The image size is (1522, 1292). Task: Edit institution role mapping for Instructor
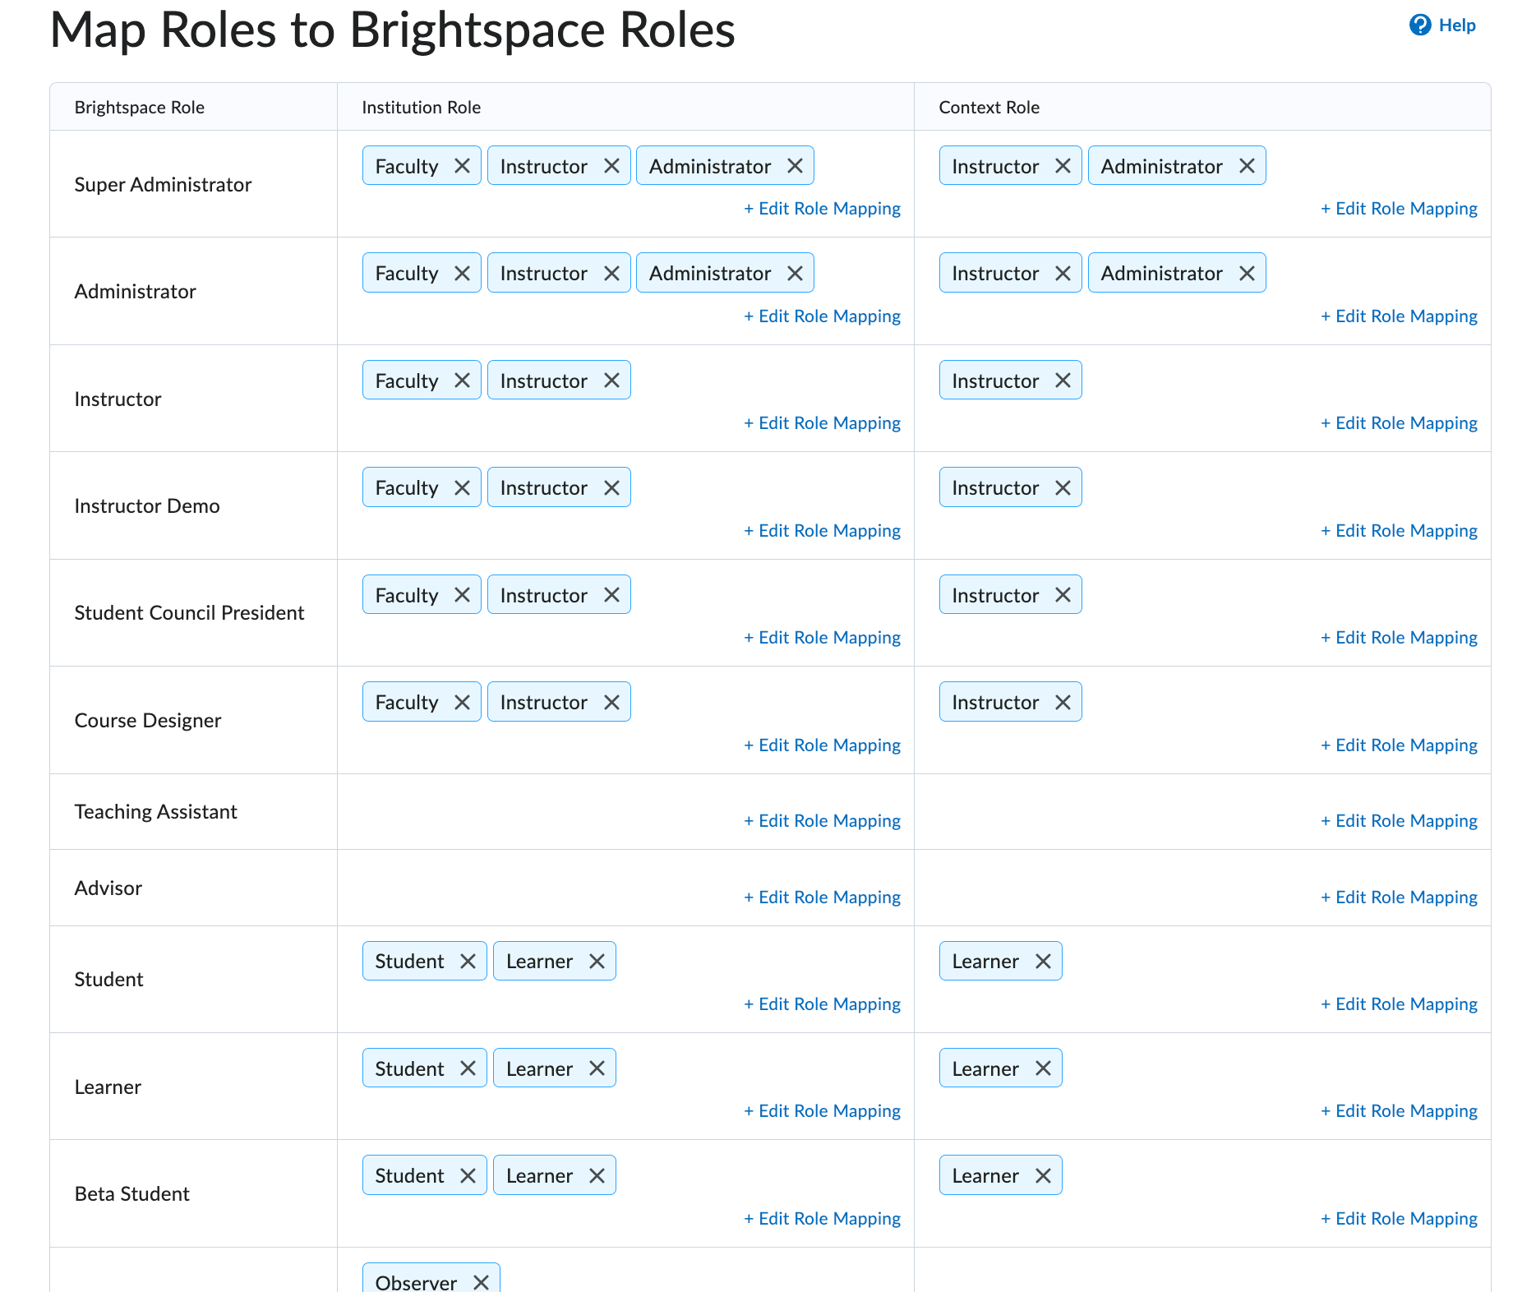822,423
